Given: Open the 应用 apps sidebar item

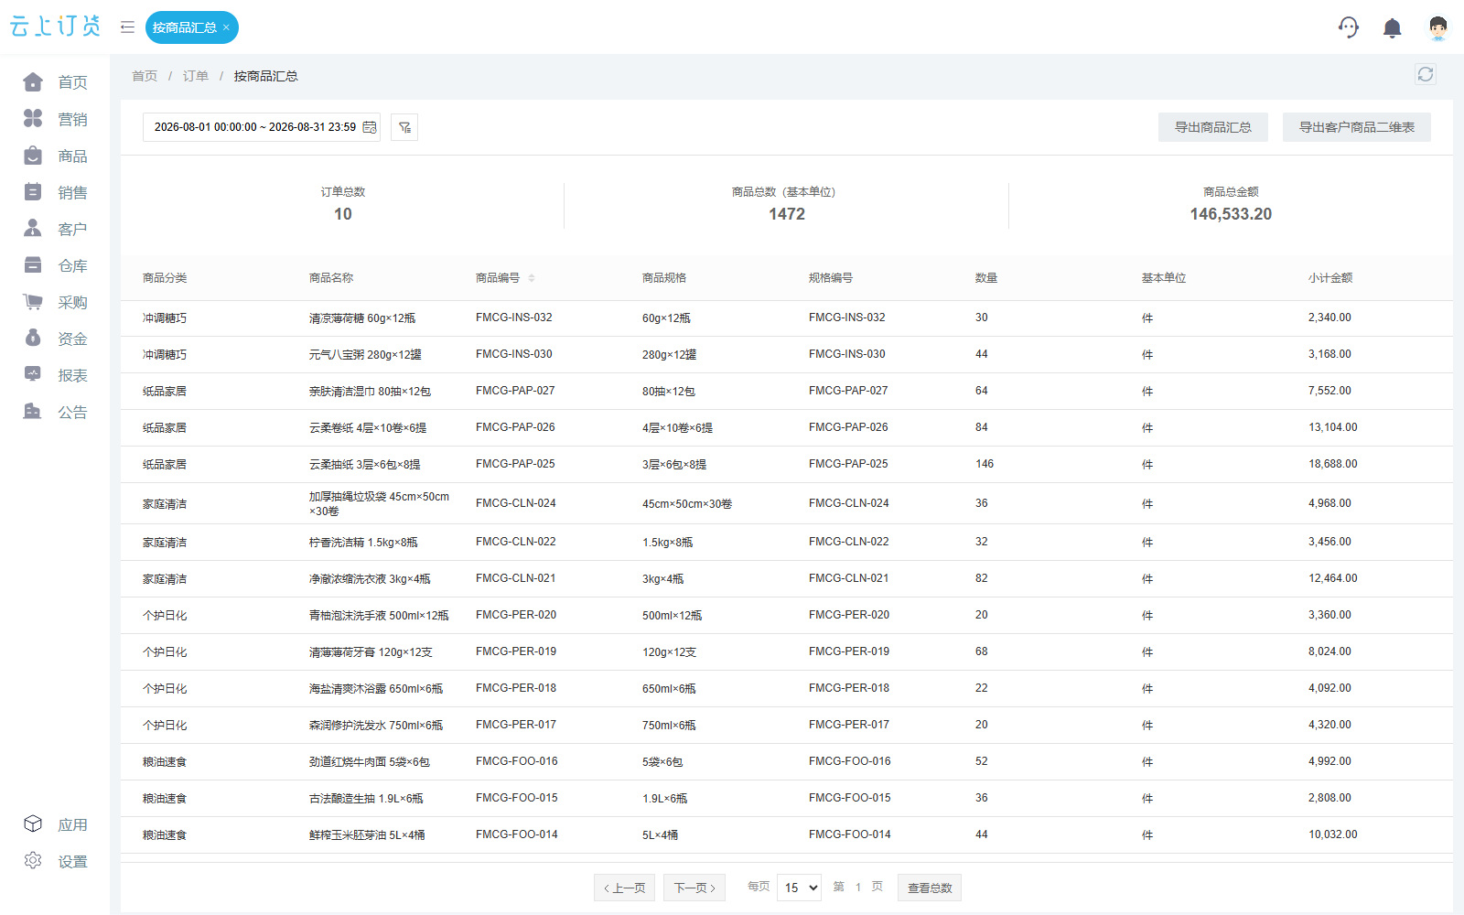Looking at the screenshot, I should (x=55, y=824).
